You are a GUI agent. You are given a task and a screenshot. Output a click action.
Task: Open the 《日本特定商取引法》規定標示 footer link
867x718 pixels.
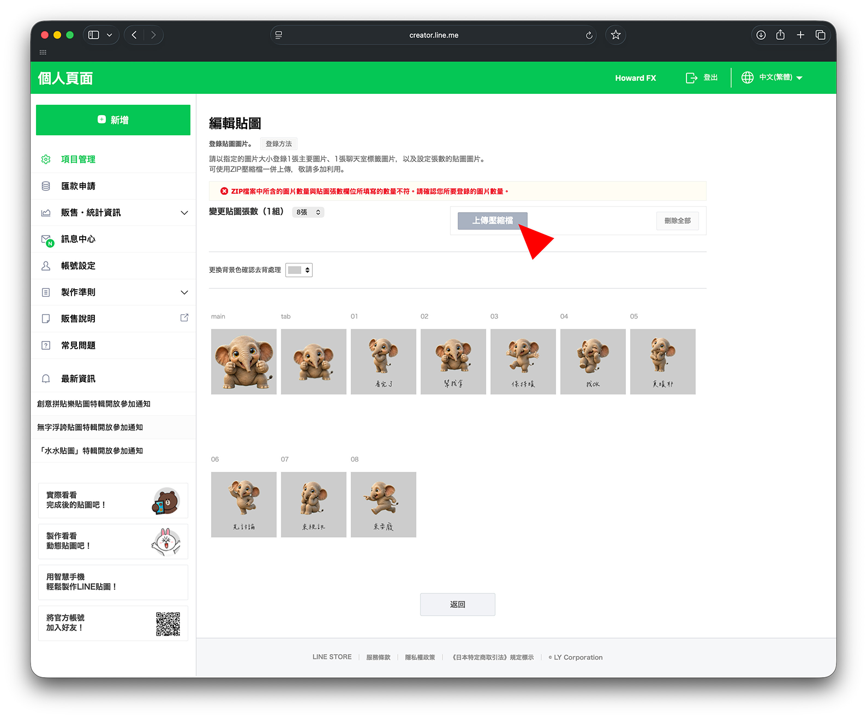(x=492, y=657)
